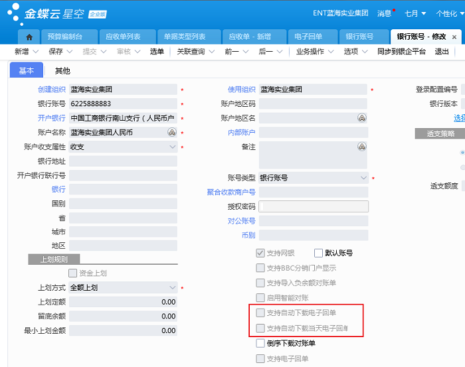The image size is (465, 367).
Task: Switch to the 电子回单 tab
Action: [x=308, y=37]
